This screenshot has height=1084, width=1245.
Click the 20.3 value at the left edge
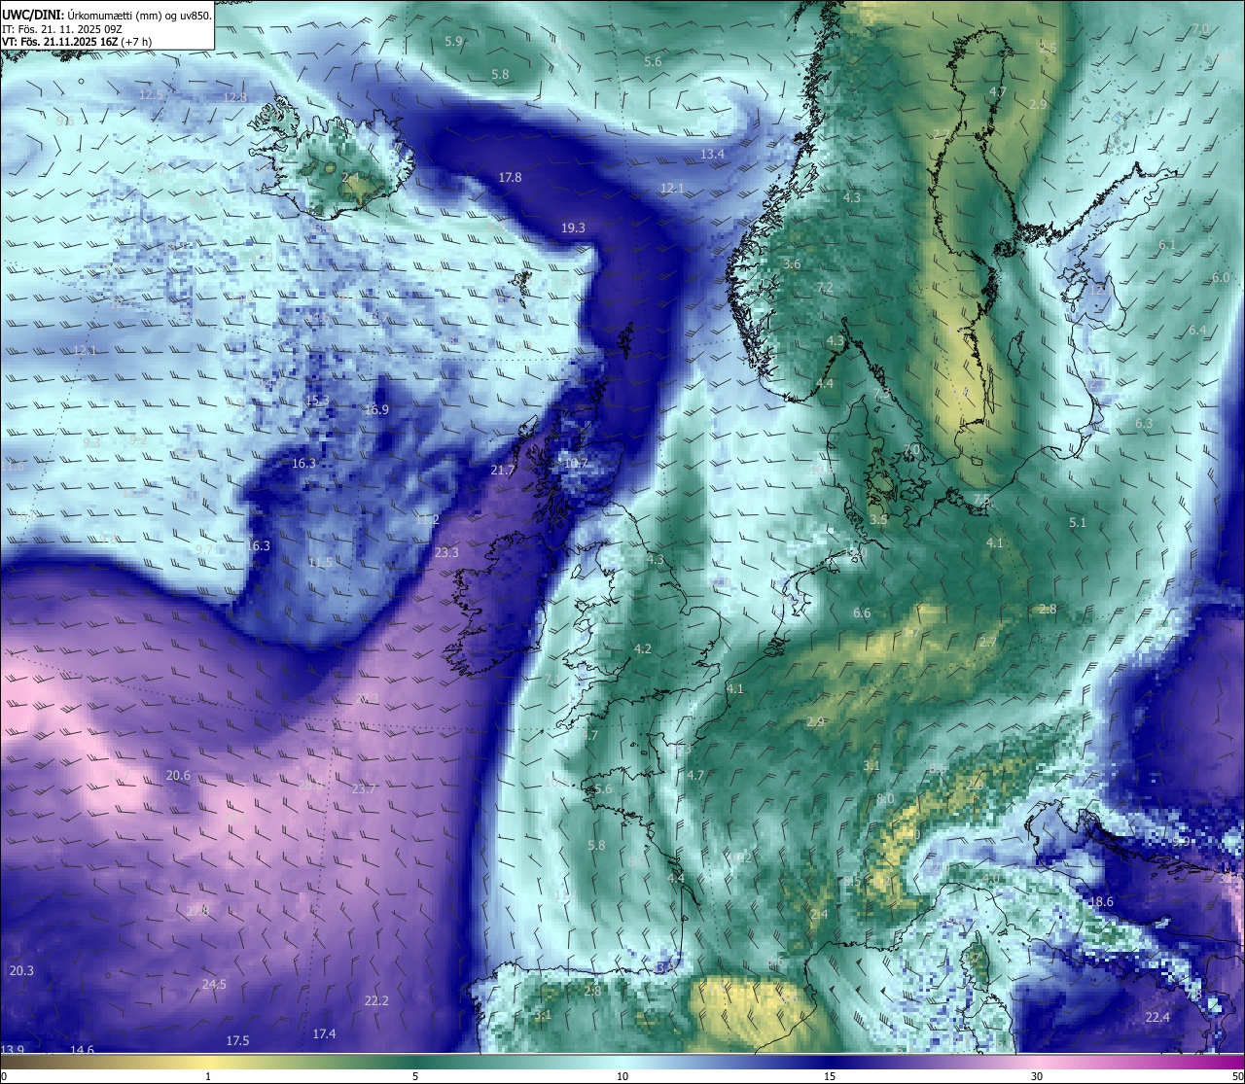21,971
